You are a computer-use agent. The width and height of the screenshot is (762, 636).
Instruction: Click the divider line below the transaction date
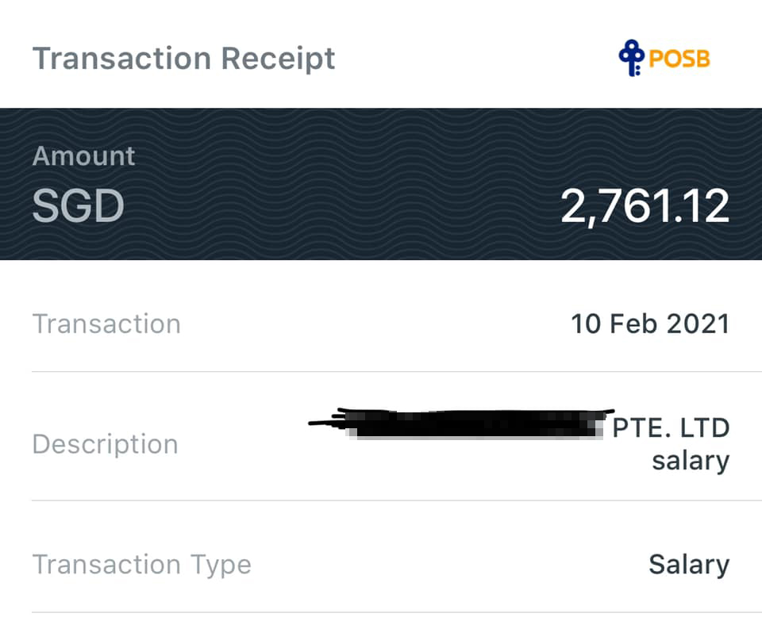click(x=381, y=371)
